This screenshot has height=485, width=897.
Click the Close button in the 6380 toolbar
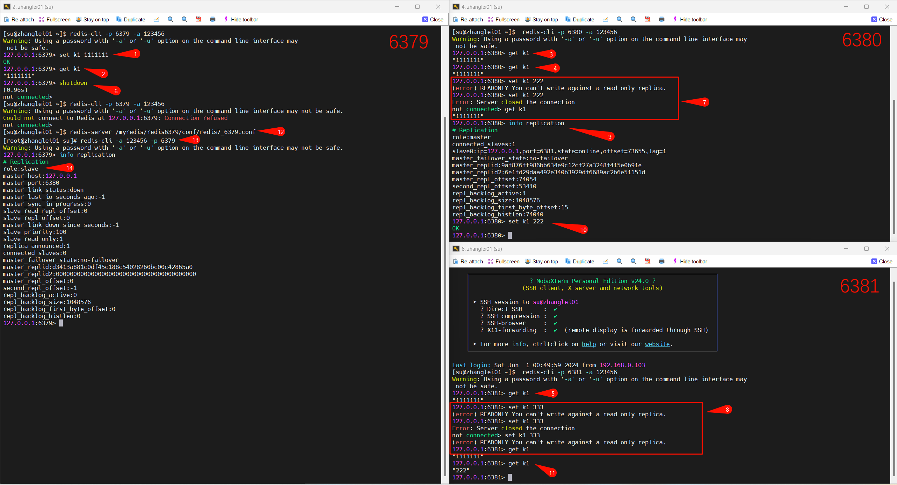point(882,19)
